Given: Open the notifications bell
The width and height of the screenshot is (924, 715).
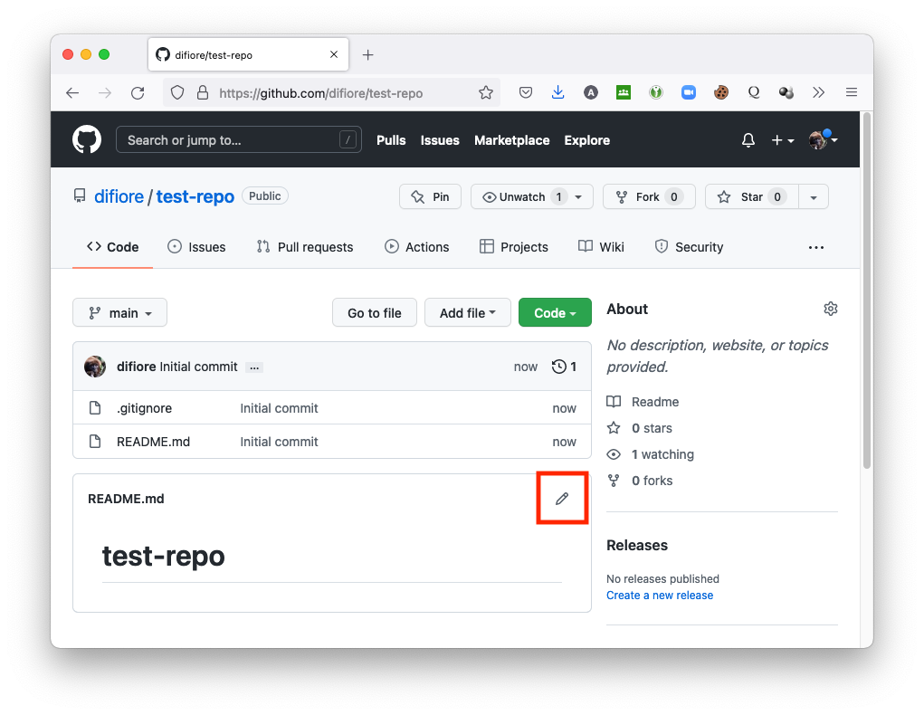Looking at the screenshot, I should pos(748,140).
